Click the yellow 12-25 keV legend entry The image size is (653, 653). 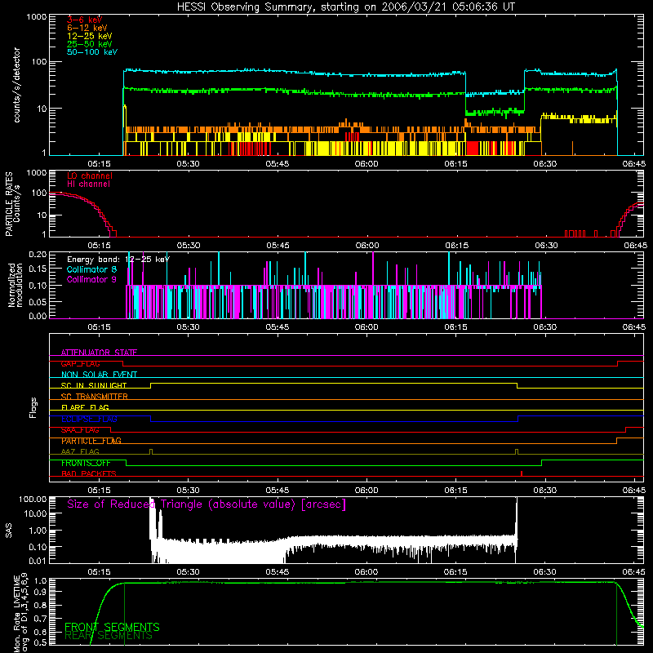pos(90,36)
